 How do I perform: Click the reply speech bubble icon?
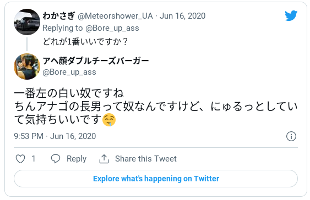coord(56,159)
